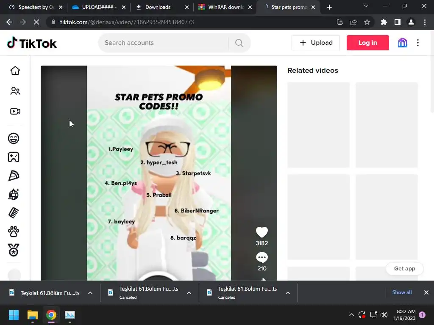Open Chrome three-dot menu
Image resolution: width=434 pixels, height=325 pixels.
425,22
